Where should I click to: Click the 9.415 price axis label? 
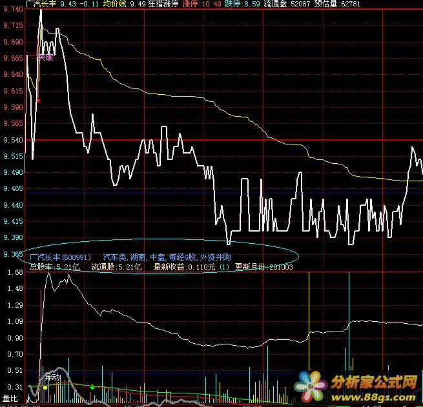[14, 221]
